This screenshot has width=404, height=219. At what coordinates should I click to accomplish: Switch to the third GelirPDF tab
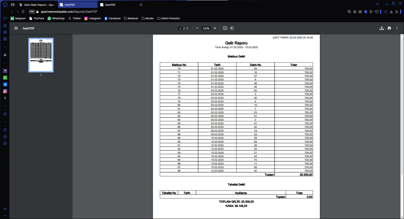click(x=117, y=5)
